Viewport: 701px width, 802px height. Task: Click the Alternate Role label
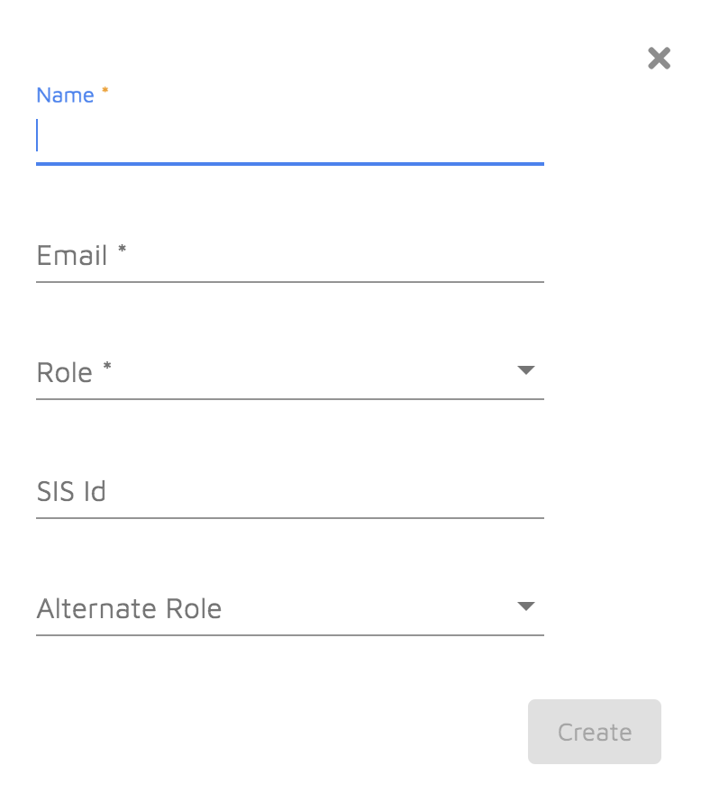129,608
